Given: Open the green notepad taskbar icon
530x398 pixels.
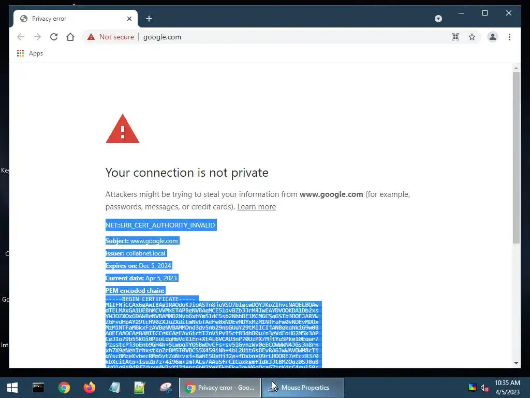Looking at the screenshot, I should click(140, 388).
